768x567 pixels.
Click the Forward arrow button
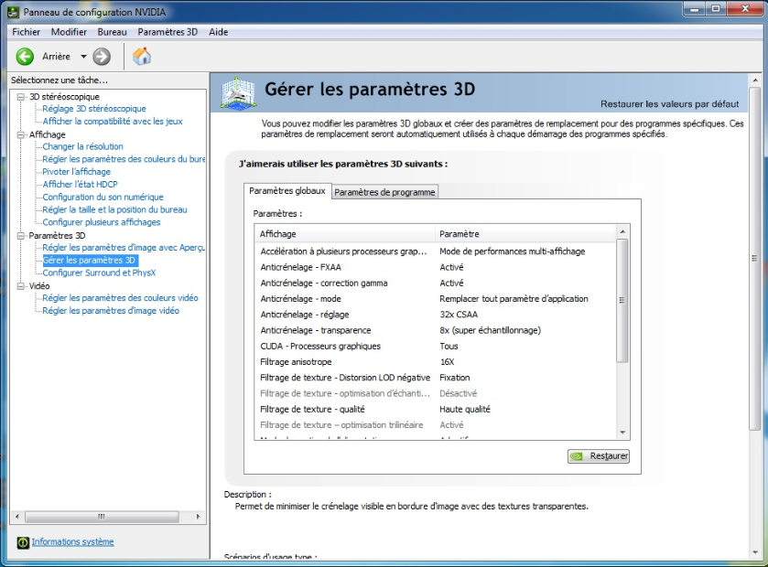pos(102,57)
